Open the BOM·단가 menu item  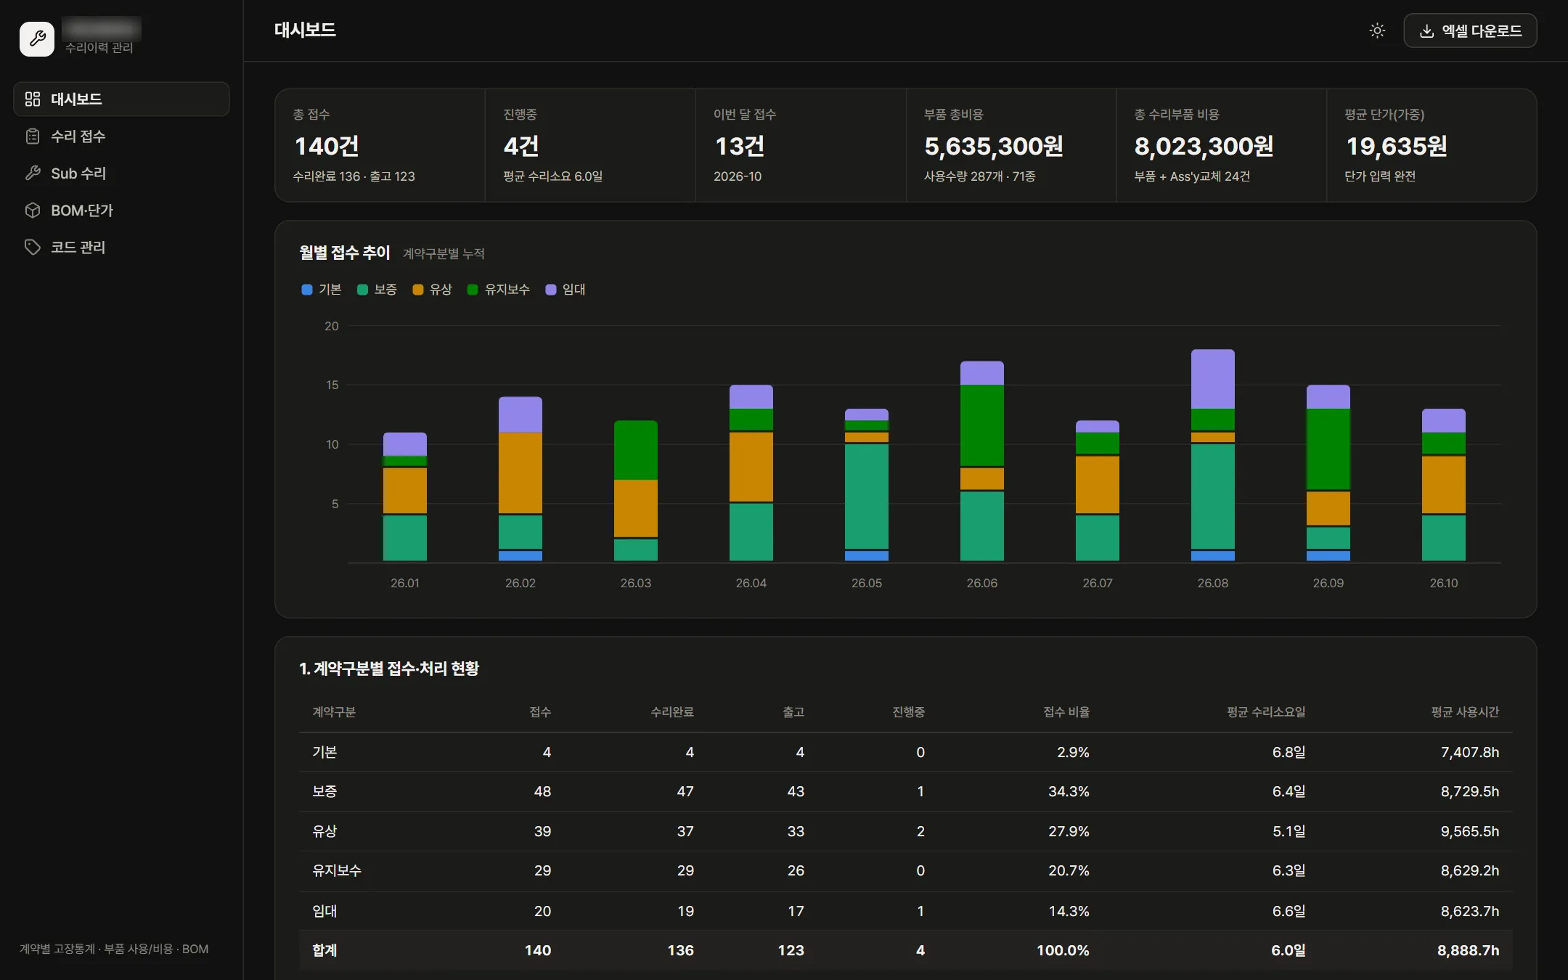(x=121, y=211)
